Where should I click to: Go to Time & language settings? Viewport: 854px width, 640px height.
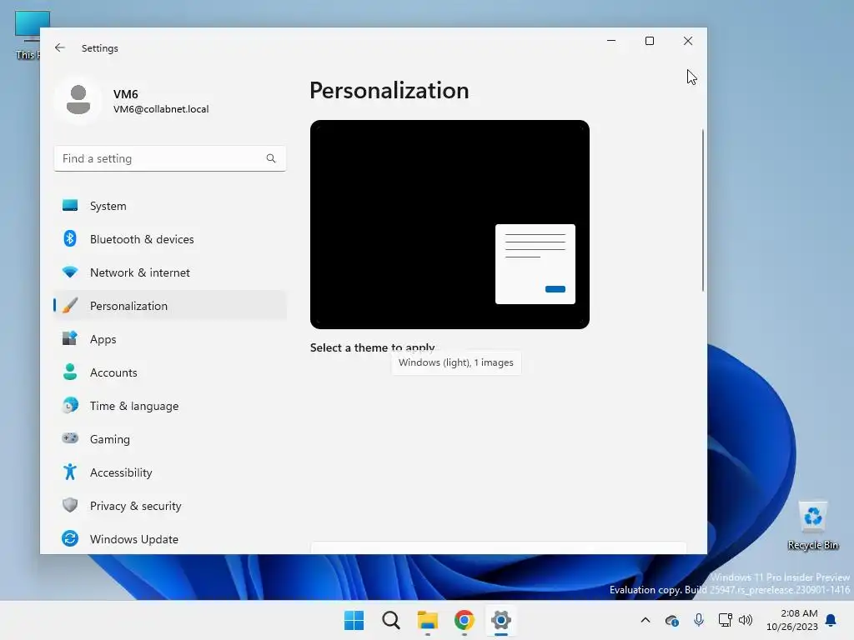click(170, 406)
